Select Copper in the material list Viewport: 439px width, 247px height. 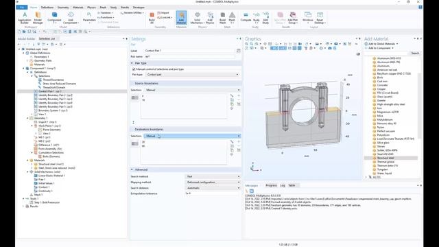point(381,89)
